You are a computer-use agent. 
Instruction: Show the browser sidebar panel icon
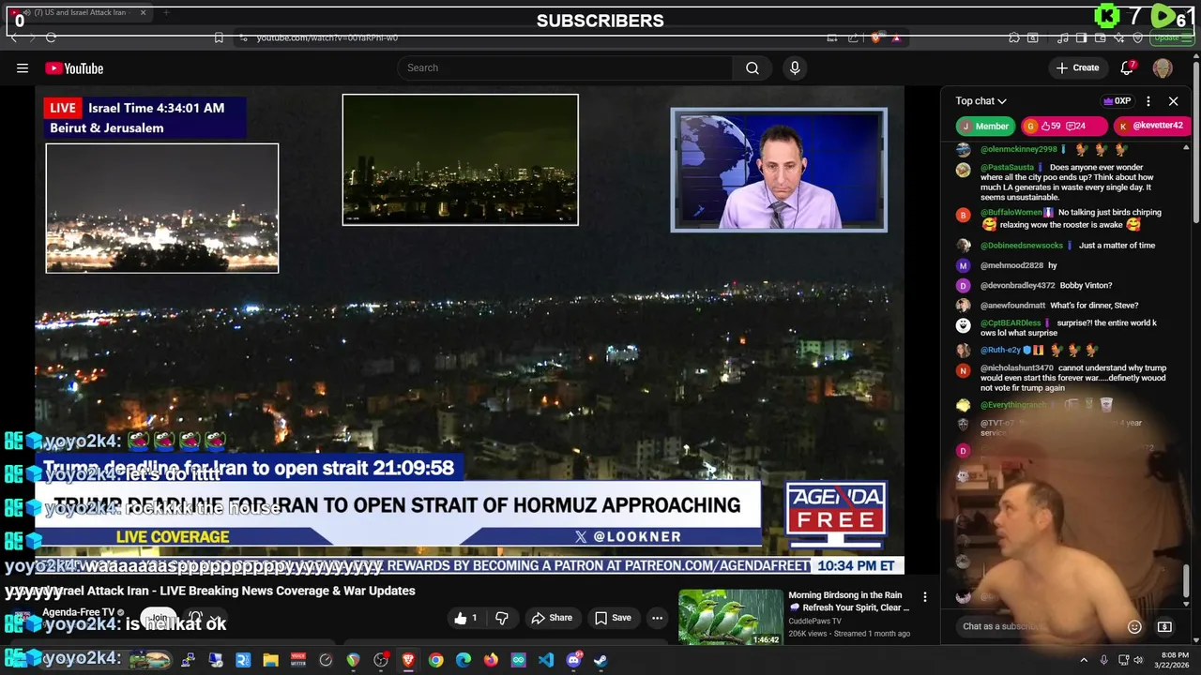(1081, 37)
